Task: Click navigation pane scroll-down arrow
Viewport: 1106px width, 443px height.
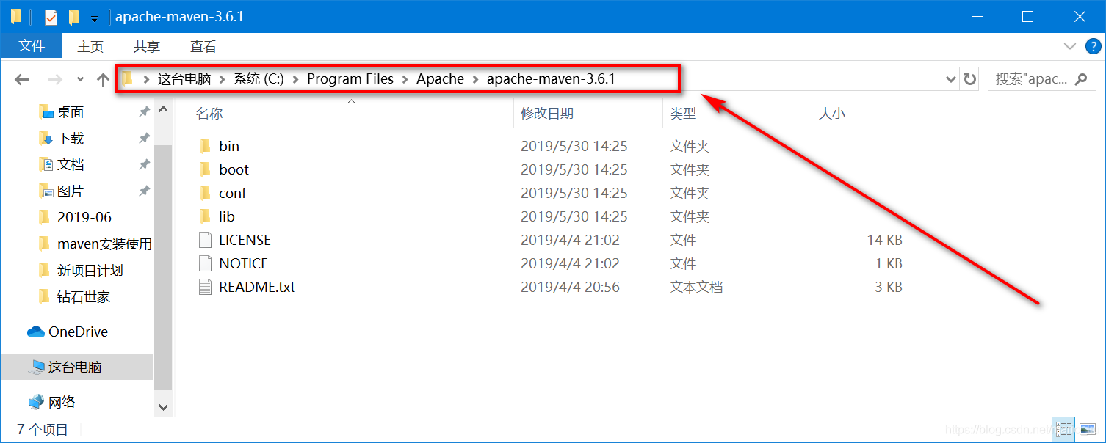Action: click(163, 406)
